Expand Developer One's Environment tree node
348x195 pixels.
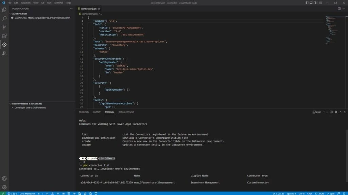click(13, 108)
